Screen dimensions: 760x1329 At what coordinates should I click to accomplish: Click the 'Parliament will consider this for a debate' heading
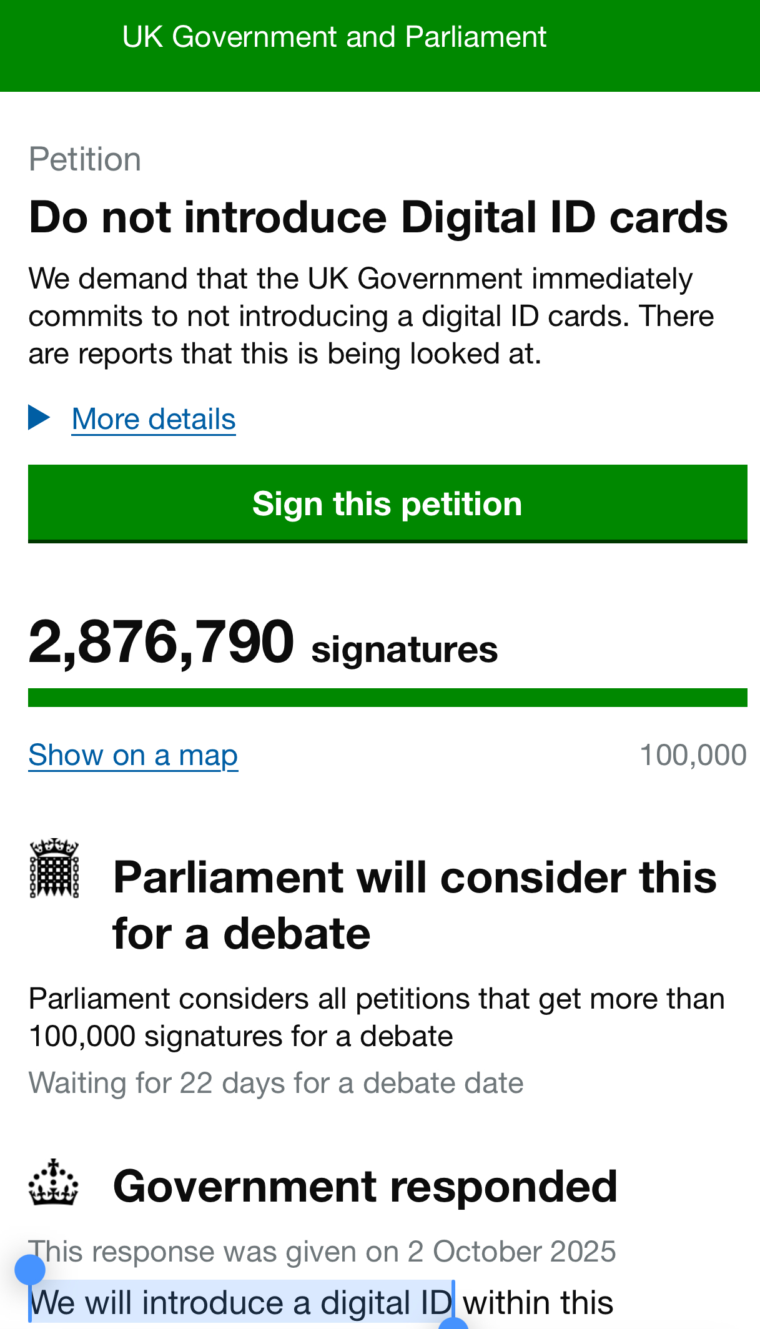414,905
